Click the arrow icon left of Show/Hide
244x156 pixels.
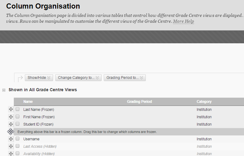pyautogui.click(x=20, y=78)
